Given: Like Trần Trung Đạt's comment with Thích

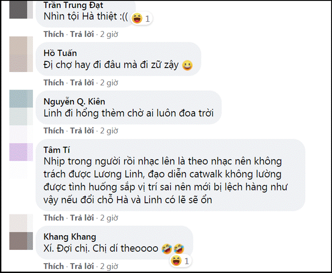Looking at the screenshot, I should [54, 34].
